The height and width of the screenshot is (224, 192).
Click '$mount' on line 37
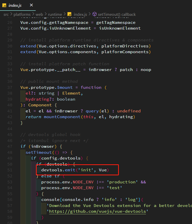click(x=65, y=88)
